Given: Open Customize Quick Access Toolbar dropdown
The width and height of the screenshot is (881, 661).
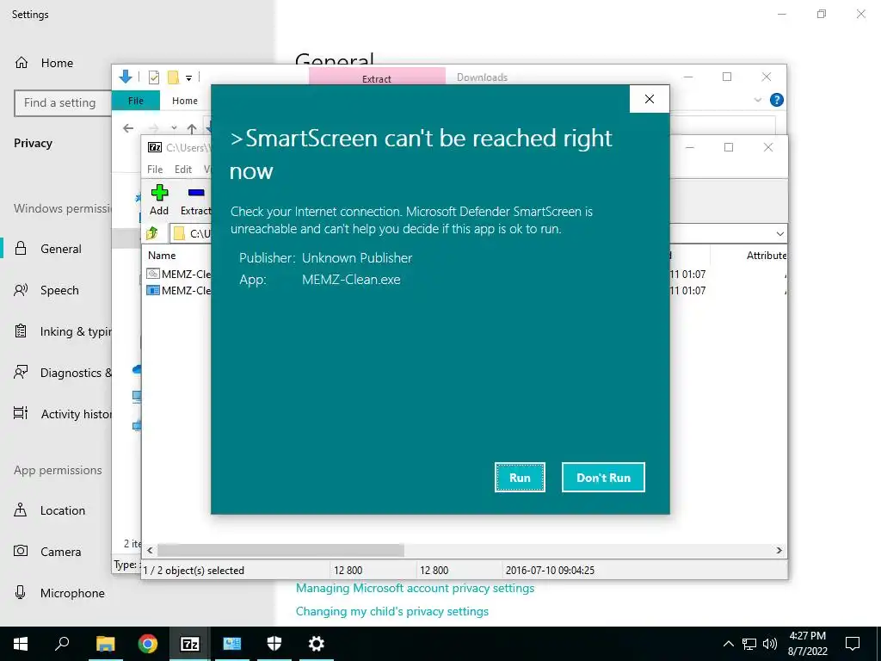Looking at the screenshot, I should (188, 77).
